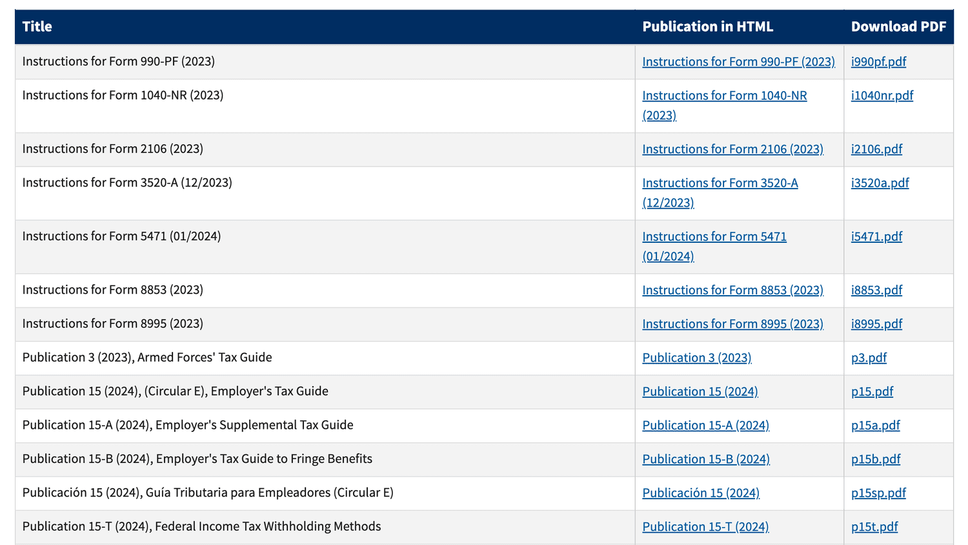Viewport: 968px width, 545px height.
Task: Select title Publication 3 Armed Forces' Tax Guide
Action: click(x=147, y=358)
